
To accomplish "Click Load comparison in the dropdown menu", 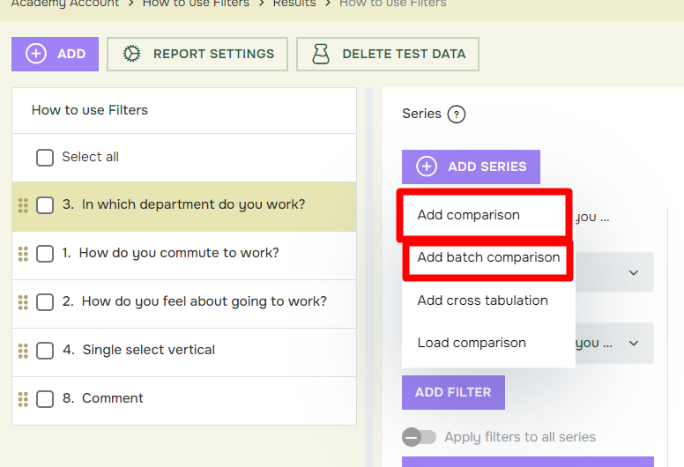I will [472, 343].
